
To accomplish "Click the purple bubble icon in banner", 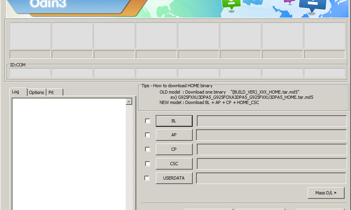I will [x=289, y=2].
